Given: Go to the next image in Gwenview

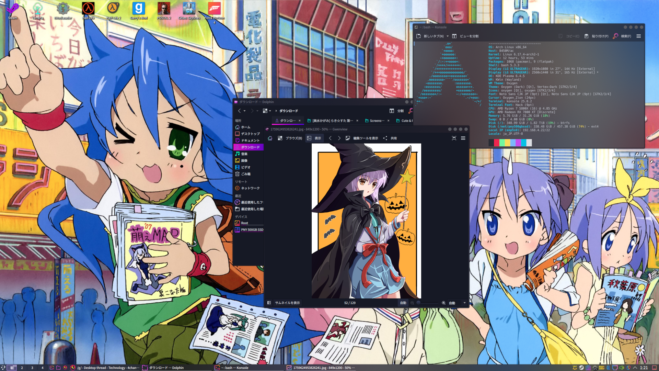Looking at the screenshot, I should [x=339, y=138].
